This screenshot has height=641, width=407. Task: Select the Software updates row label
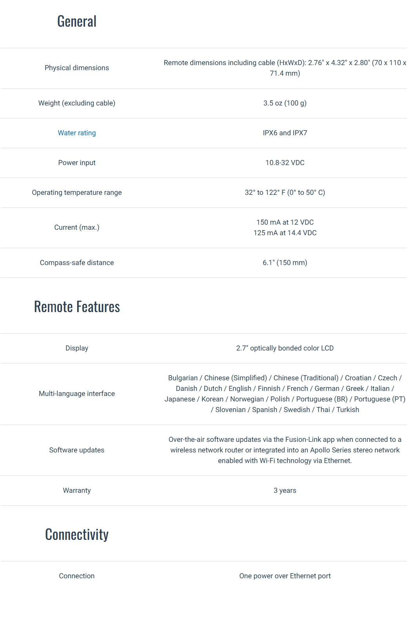pos(77,450)
